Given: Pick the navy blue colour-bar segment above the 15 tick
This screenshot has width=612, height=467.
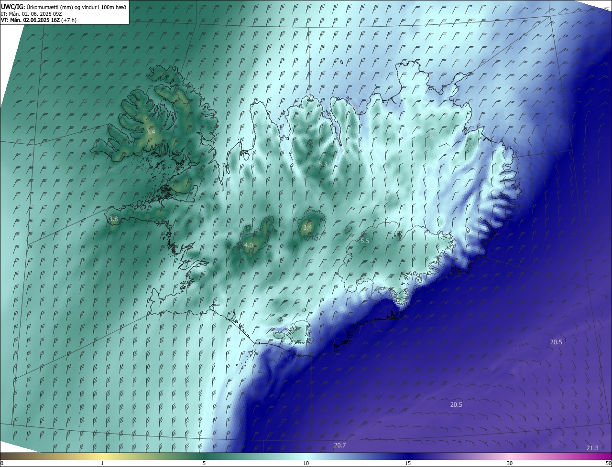Looking at the screenshot, I should 408,456.
